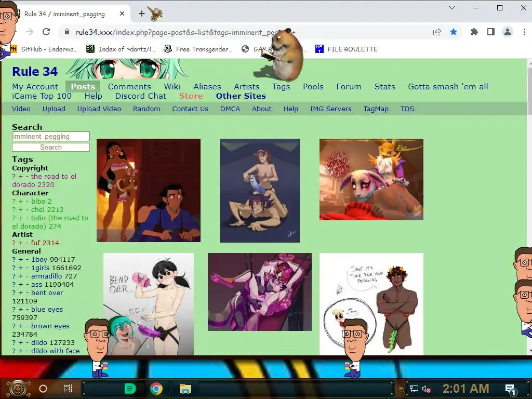Screen dimensions: 532x399
Task: Open the About link
Action: click(x=262, y=109)
